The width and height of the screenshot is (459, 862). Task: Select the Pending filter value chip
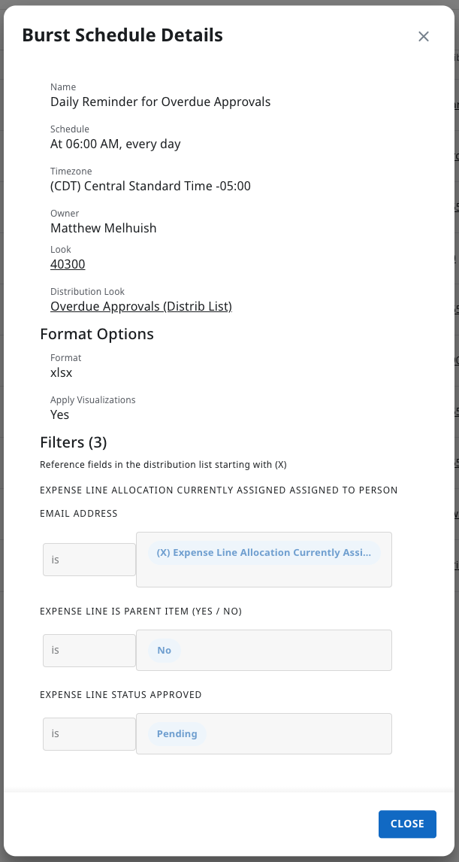[x=176, y=733]
